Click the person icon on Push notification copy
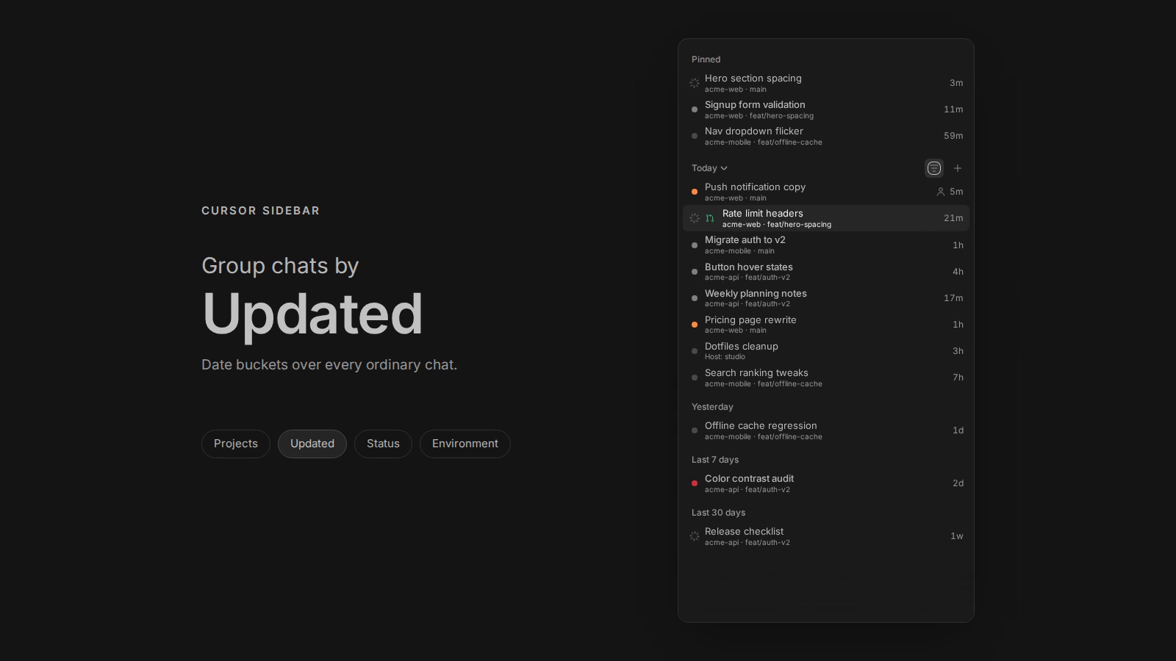Image resolution: width=1176 pixels, height=661 pixels. click(940, 192)
